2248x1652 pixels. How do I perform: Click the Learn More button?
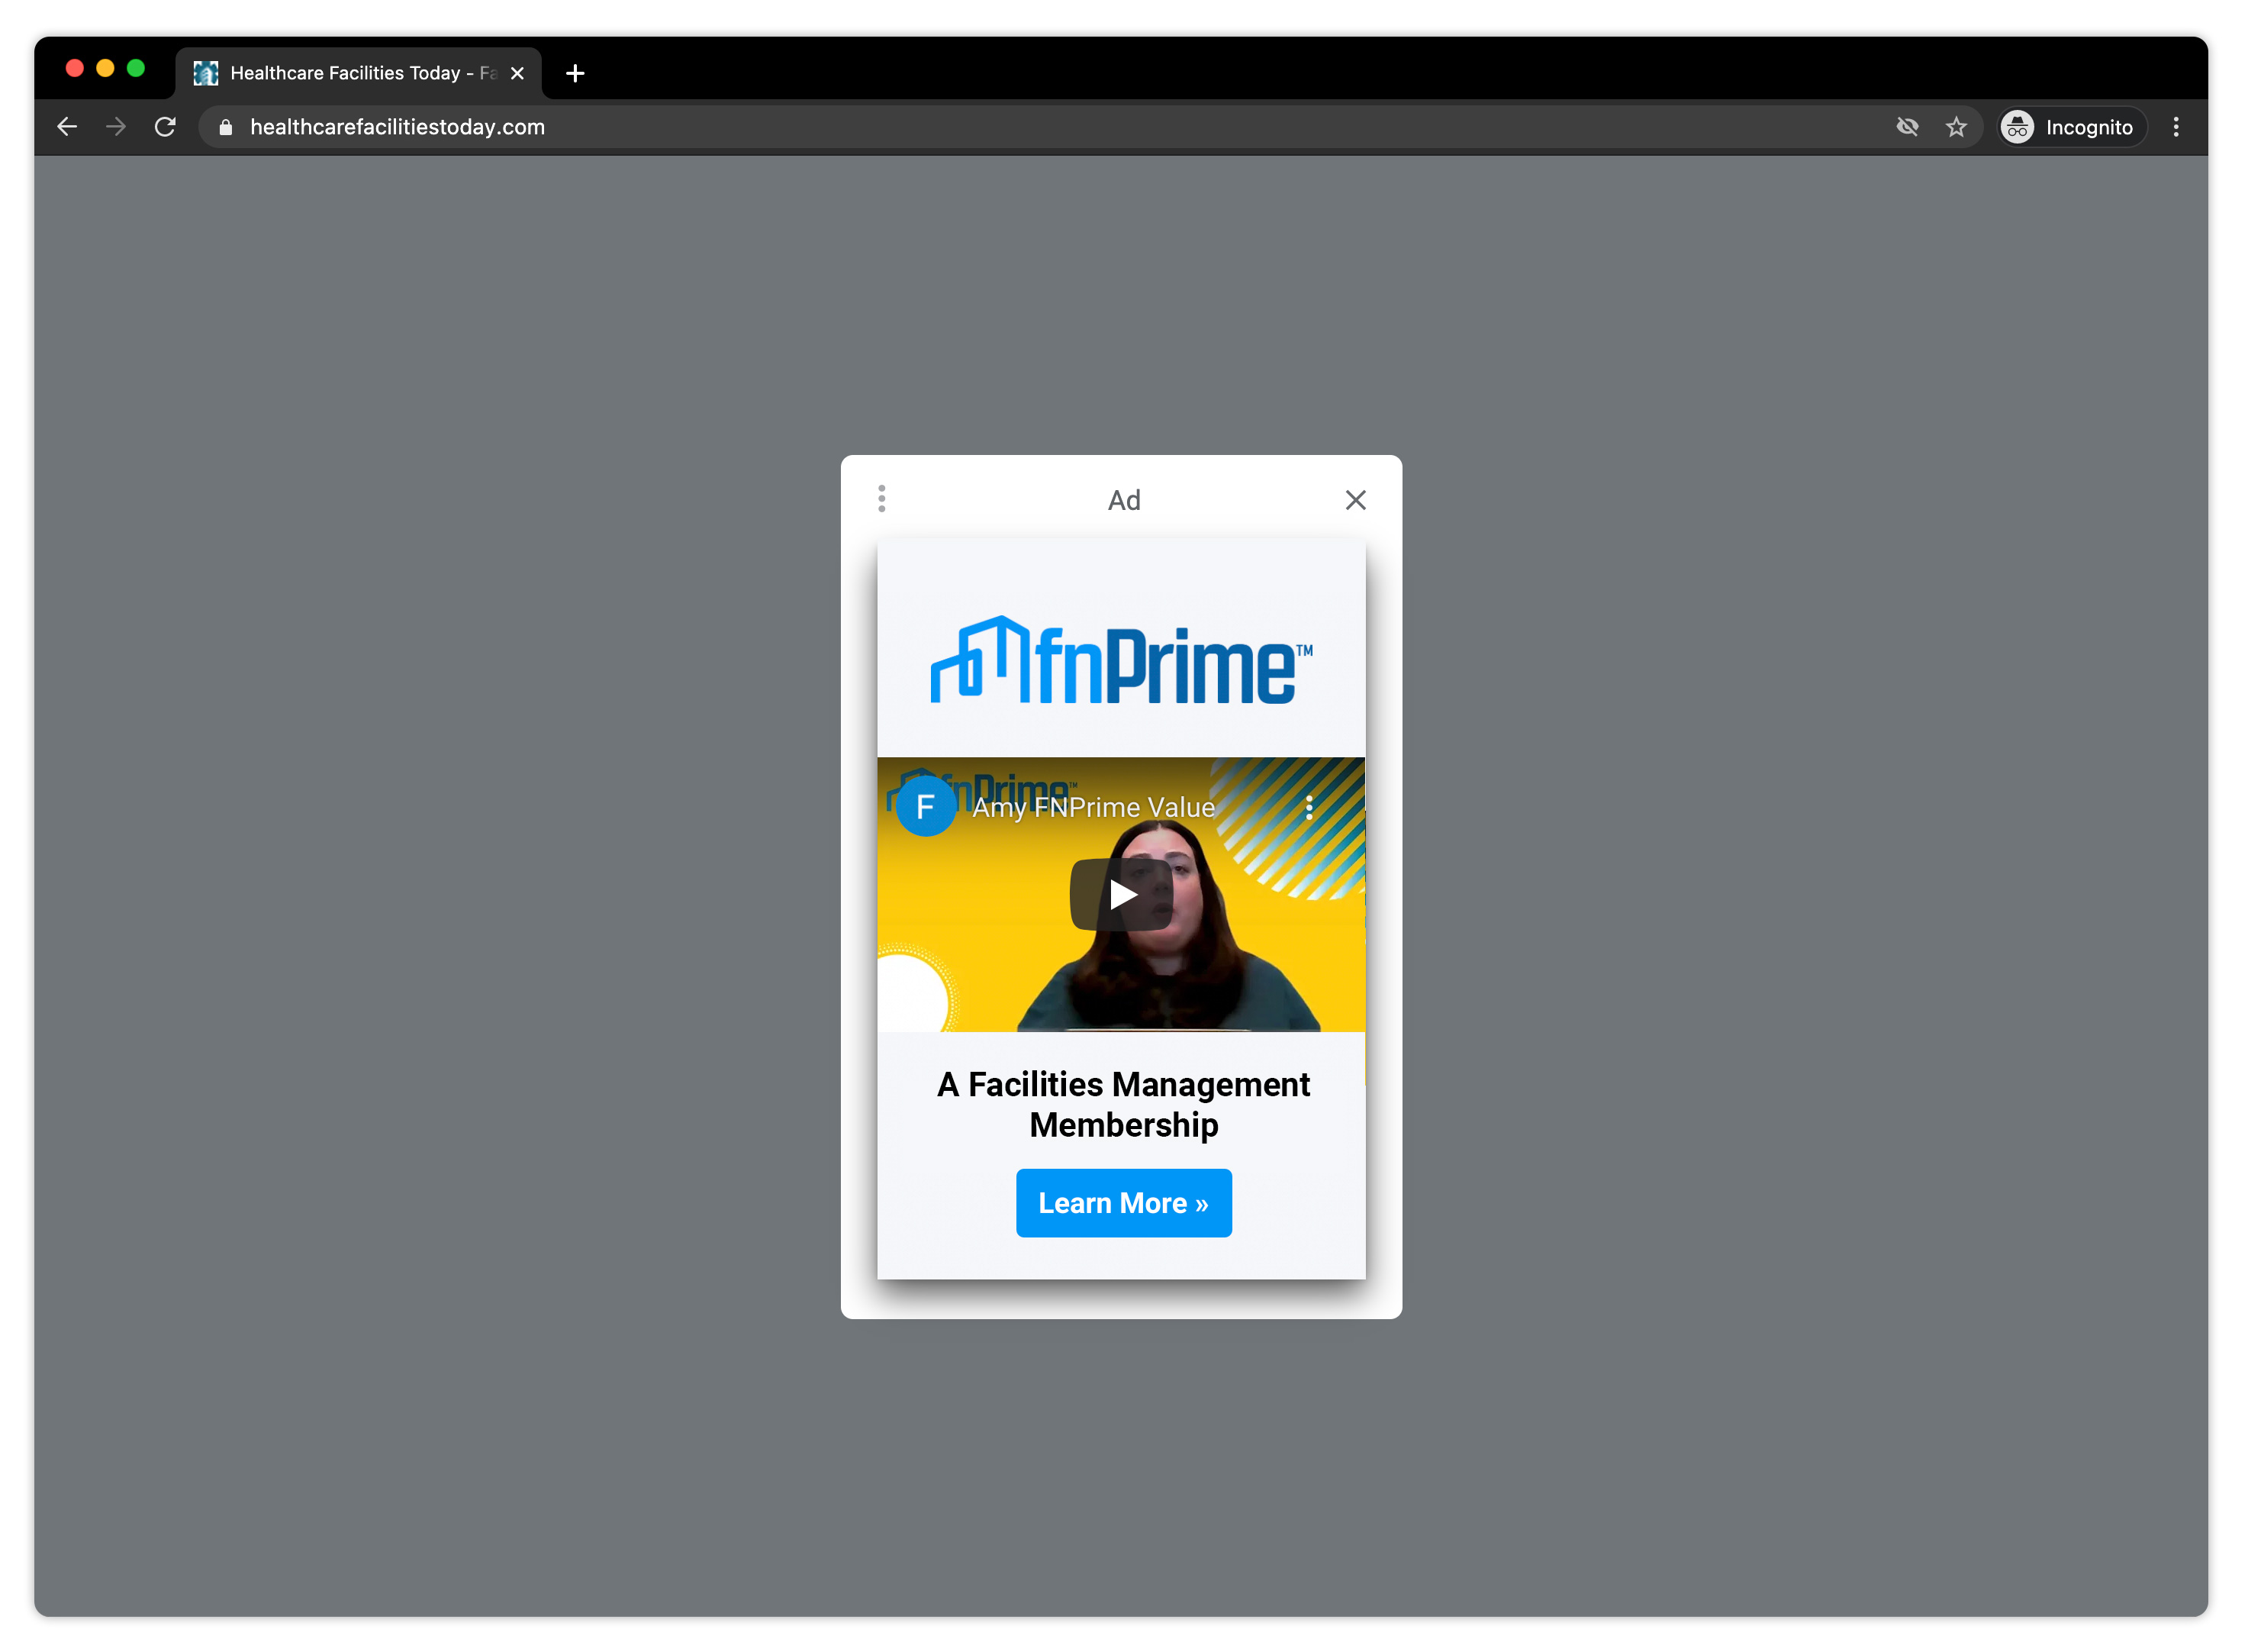1123,1203
